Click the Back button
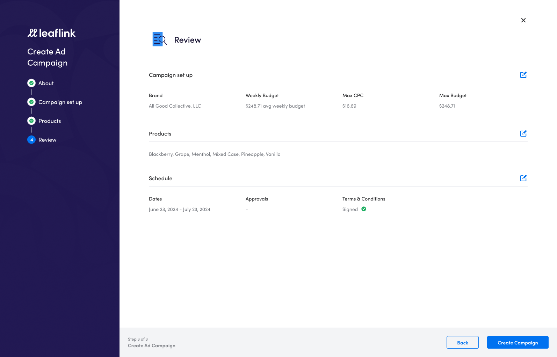Screen dimensions: 557x357 pos(462,342)
